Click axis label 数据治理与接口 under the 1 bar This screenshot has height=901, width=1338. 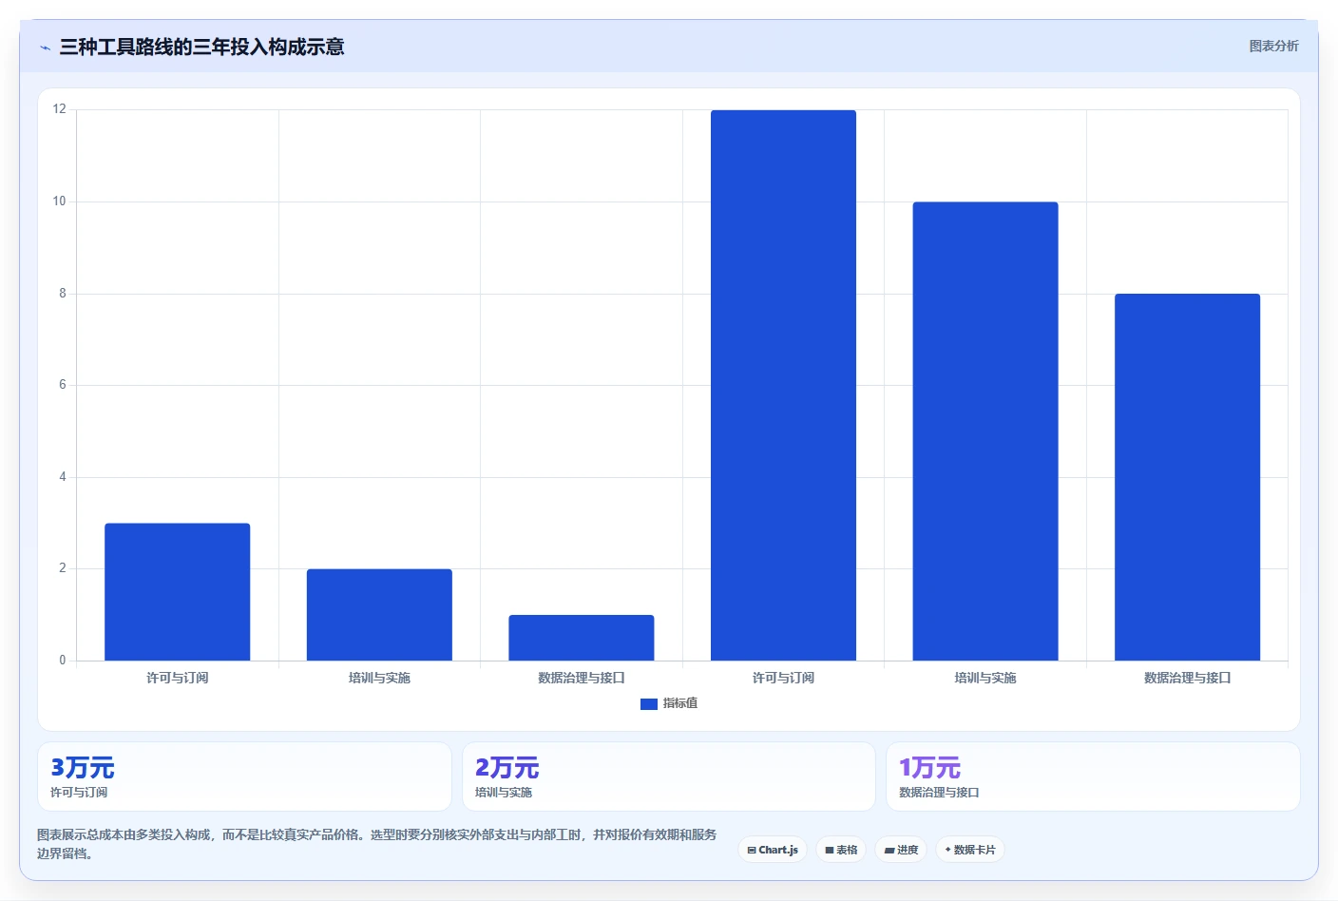pyautogui.click(x=582, y=678)
